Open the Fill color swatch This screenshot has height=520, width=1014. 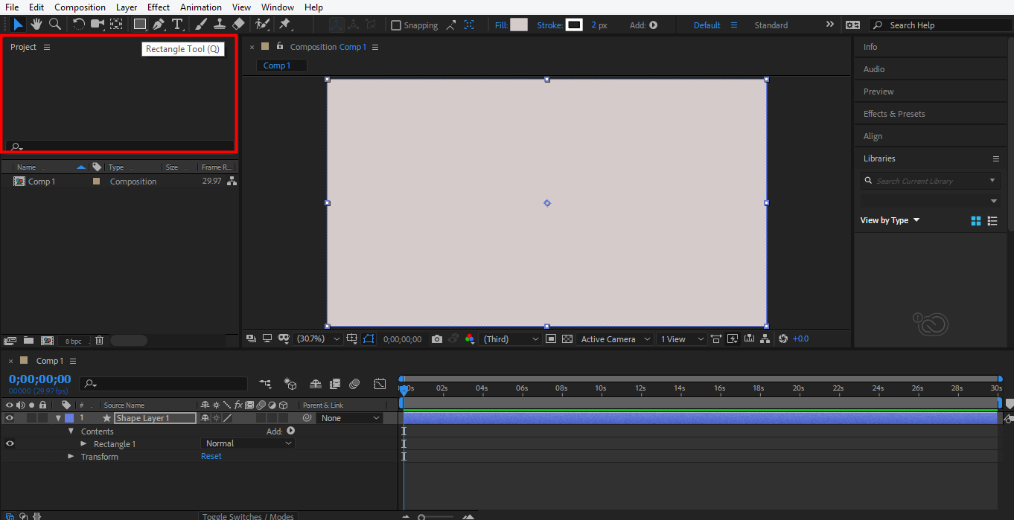[519, 25]
